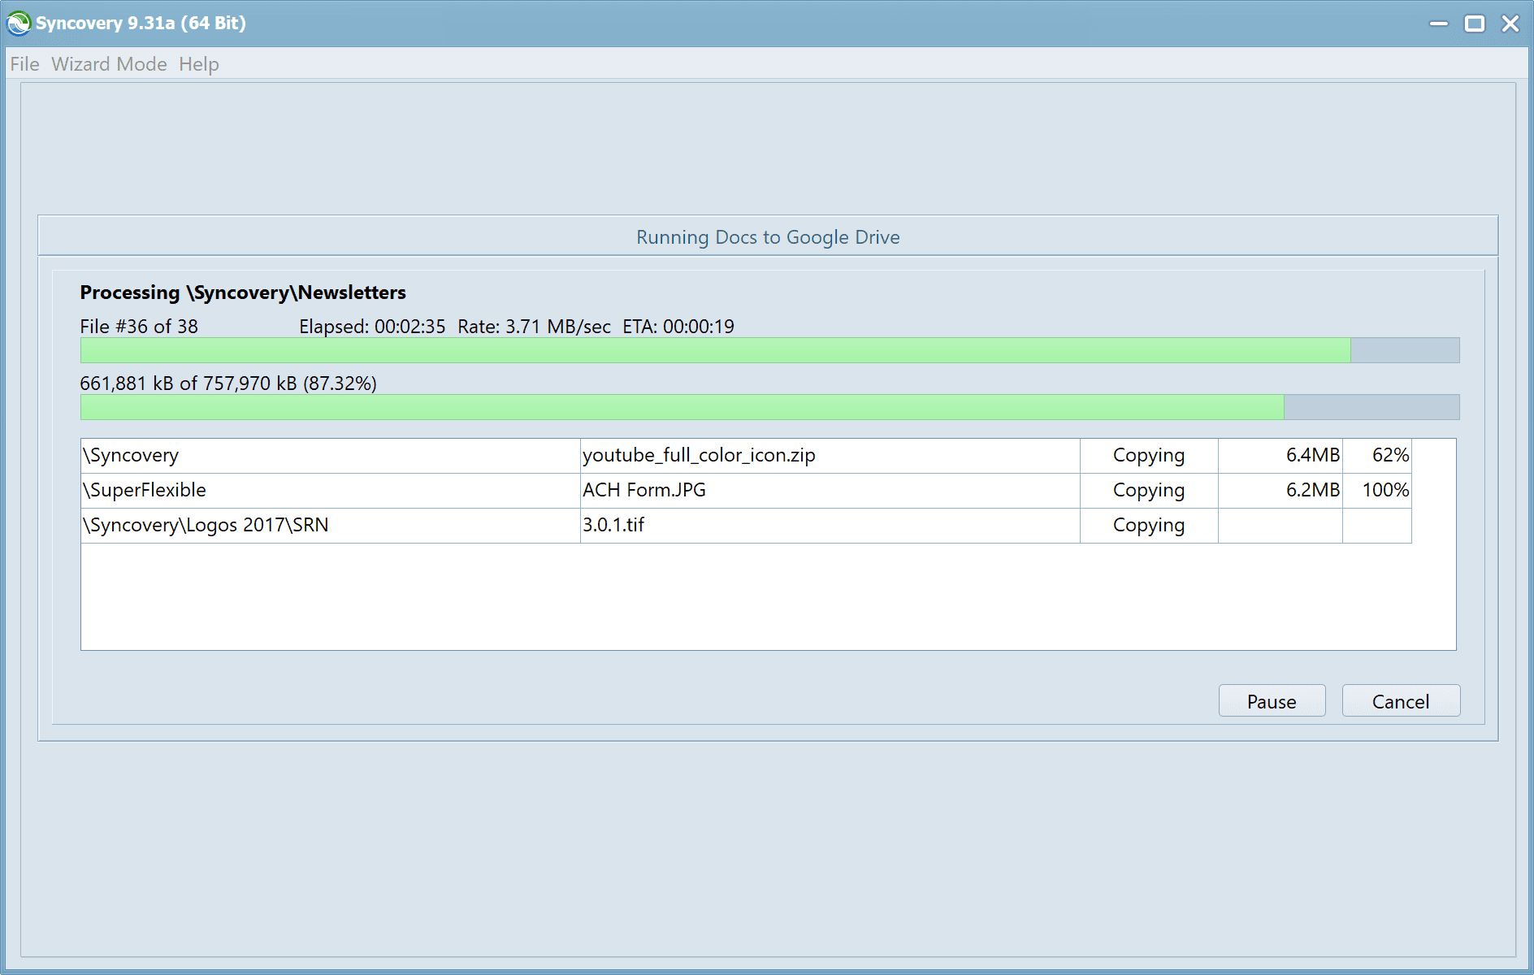Switch to Wizard Mode
The width and height of the screenshot is (1534, 975).
point(108,64)
